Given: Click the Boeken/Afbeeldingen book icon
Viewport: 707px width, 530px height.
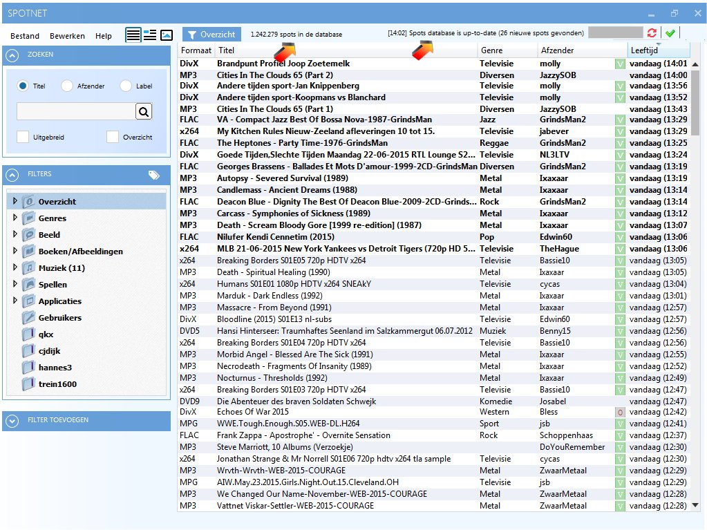Looking at the screenshot, I should 29,251.
